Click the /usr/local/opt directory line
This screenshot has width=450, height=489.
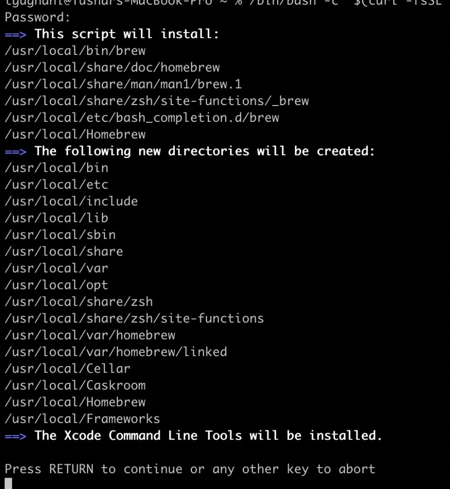57,285
